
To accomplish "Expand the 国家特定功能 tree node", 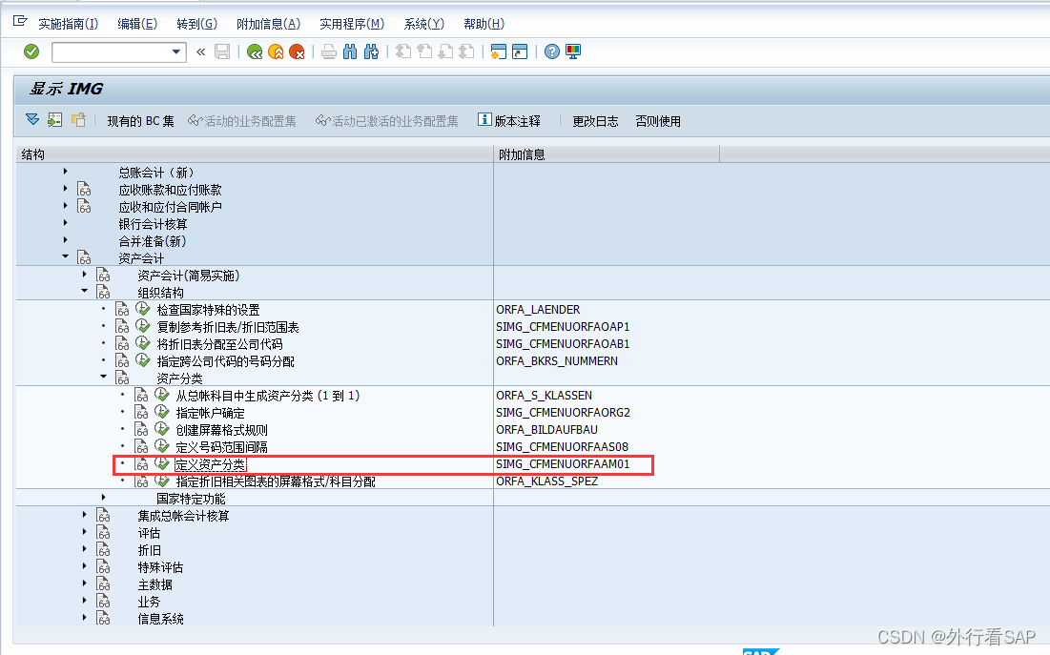I will click(103, 497).
